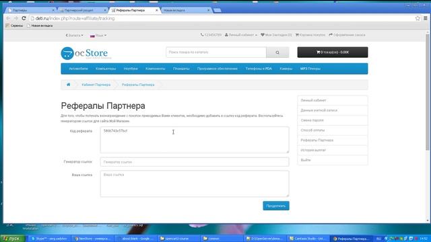Close the Партнерский раздел tab
This screenshot has width=431, height=242.
coord(105,10)
